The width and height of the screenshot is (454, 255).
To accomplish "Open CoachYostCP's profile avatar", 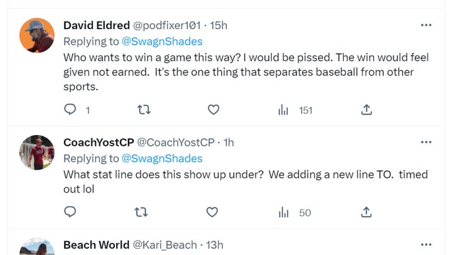I will coord(37,152).
